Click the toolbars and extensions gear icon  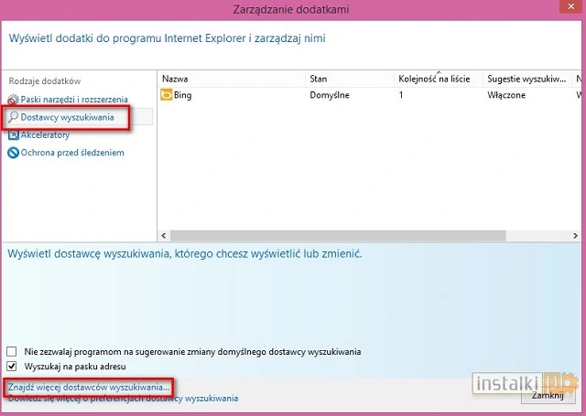[x=13, y=99]
